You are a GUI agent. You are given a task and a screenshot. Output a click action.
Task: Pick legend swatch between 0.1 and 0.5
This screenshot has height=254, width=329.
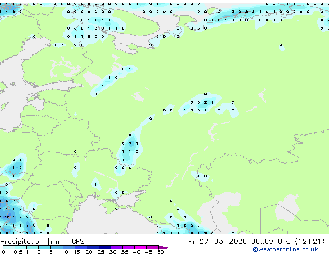[x=9, y=247]
